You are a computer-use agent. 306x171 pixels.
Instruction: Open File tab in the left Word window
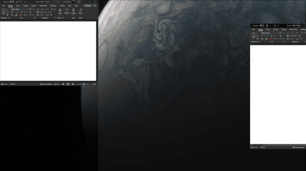[3, 6]
